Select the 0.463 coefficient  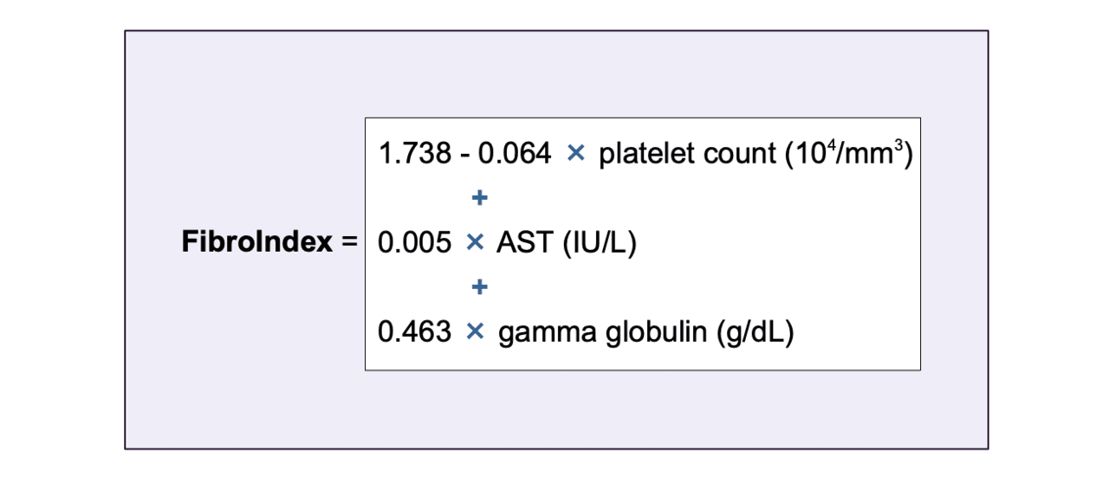pos(415,331)
